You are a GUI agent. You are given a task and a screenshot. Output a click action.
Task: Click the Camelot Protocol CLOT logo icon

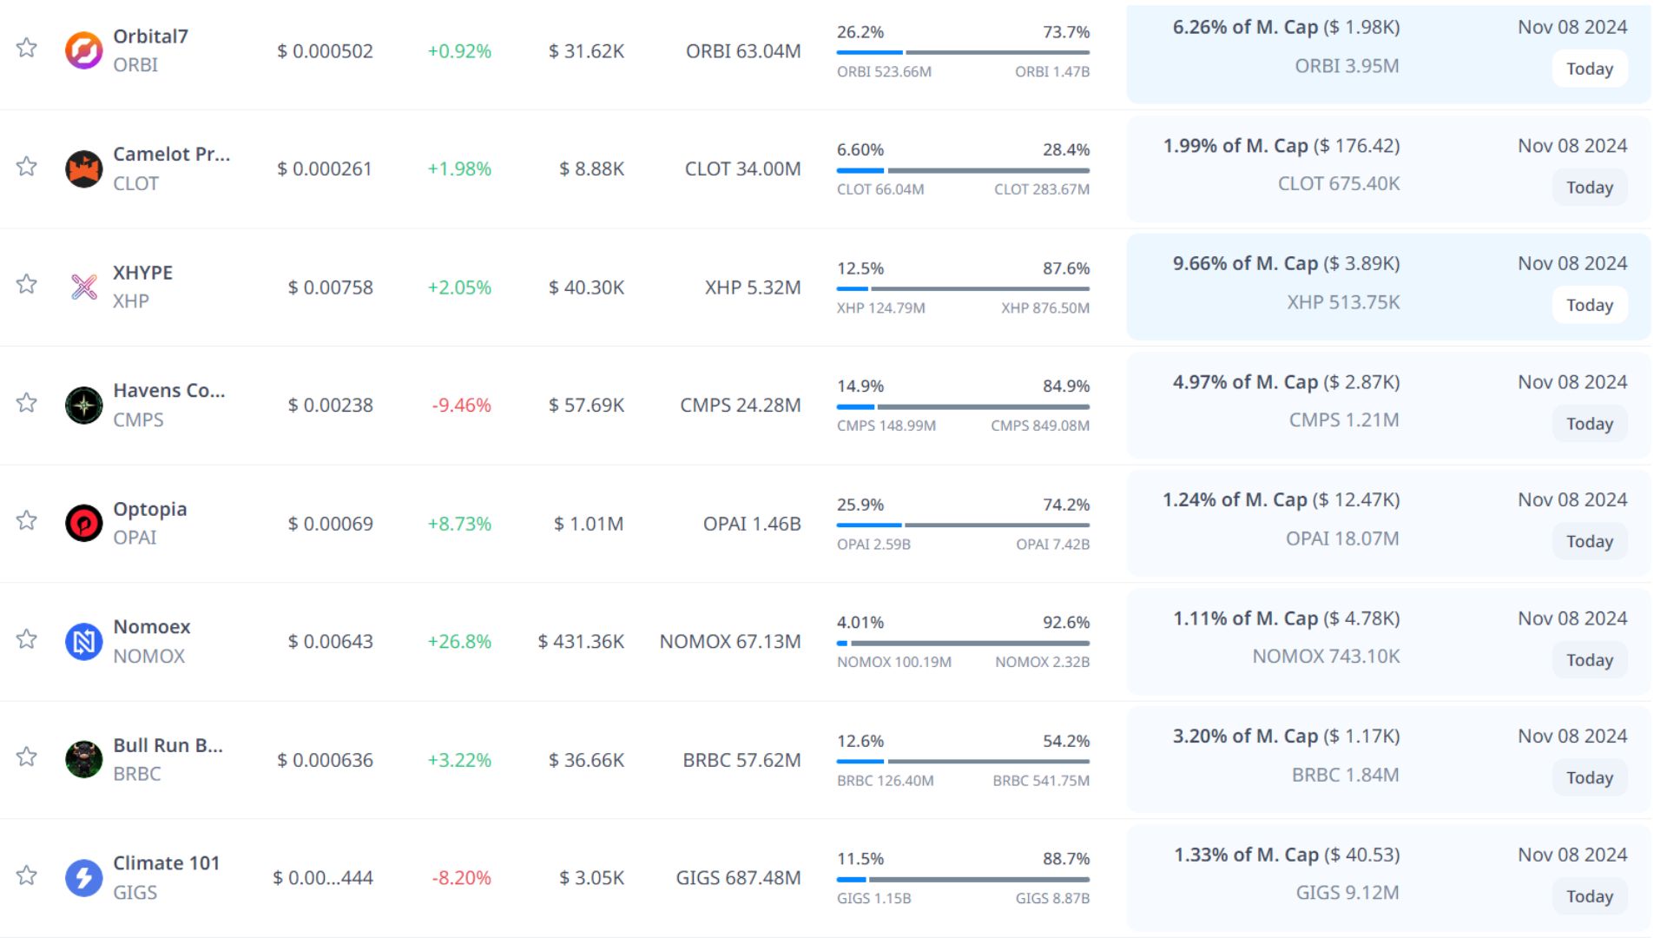(84, 168)
